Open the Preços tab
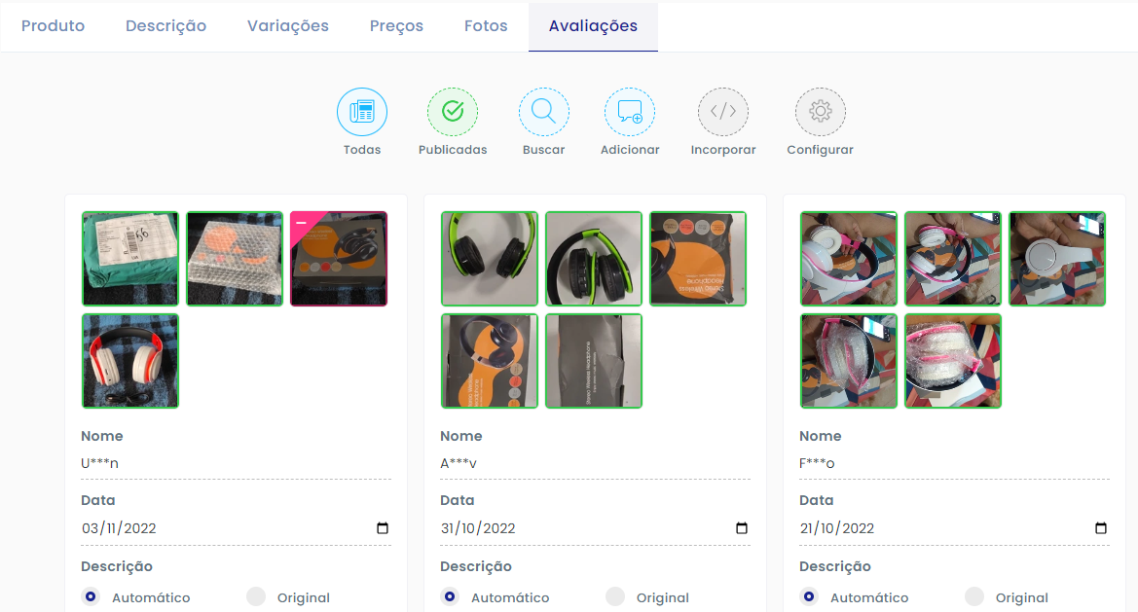The image size is (1138, 612). pos(396,25)
